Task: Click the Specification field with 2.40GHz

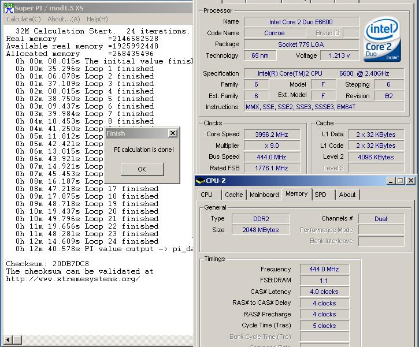Action: tap(324, 73)
